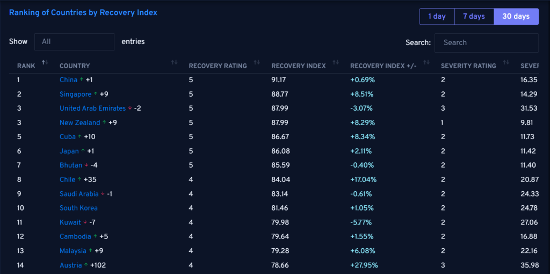Click United Arab Emirates link
Image resolution: width=550 pixels, height=274 pixels.
[92, 109]
